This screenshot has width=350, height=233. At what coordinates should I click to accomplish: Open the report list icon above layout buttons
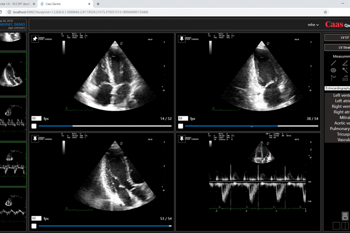(345, 216)
